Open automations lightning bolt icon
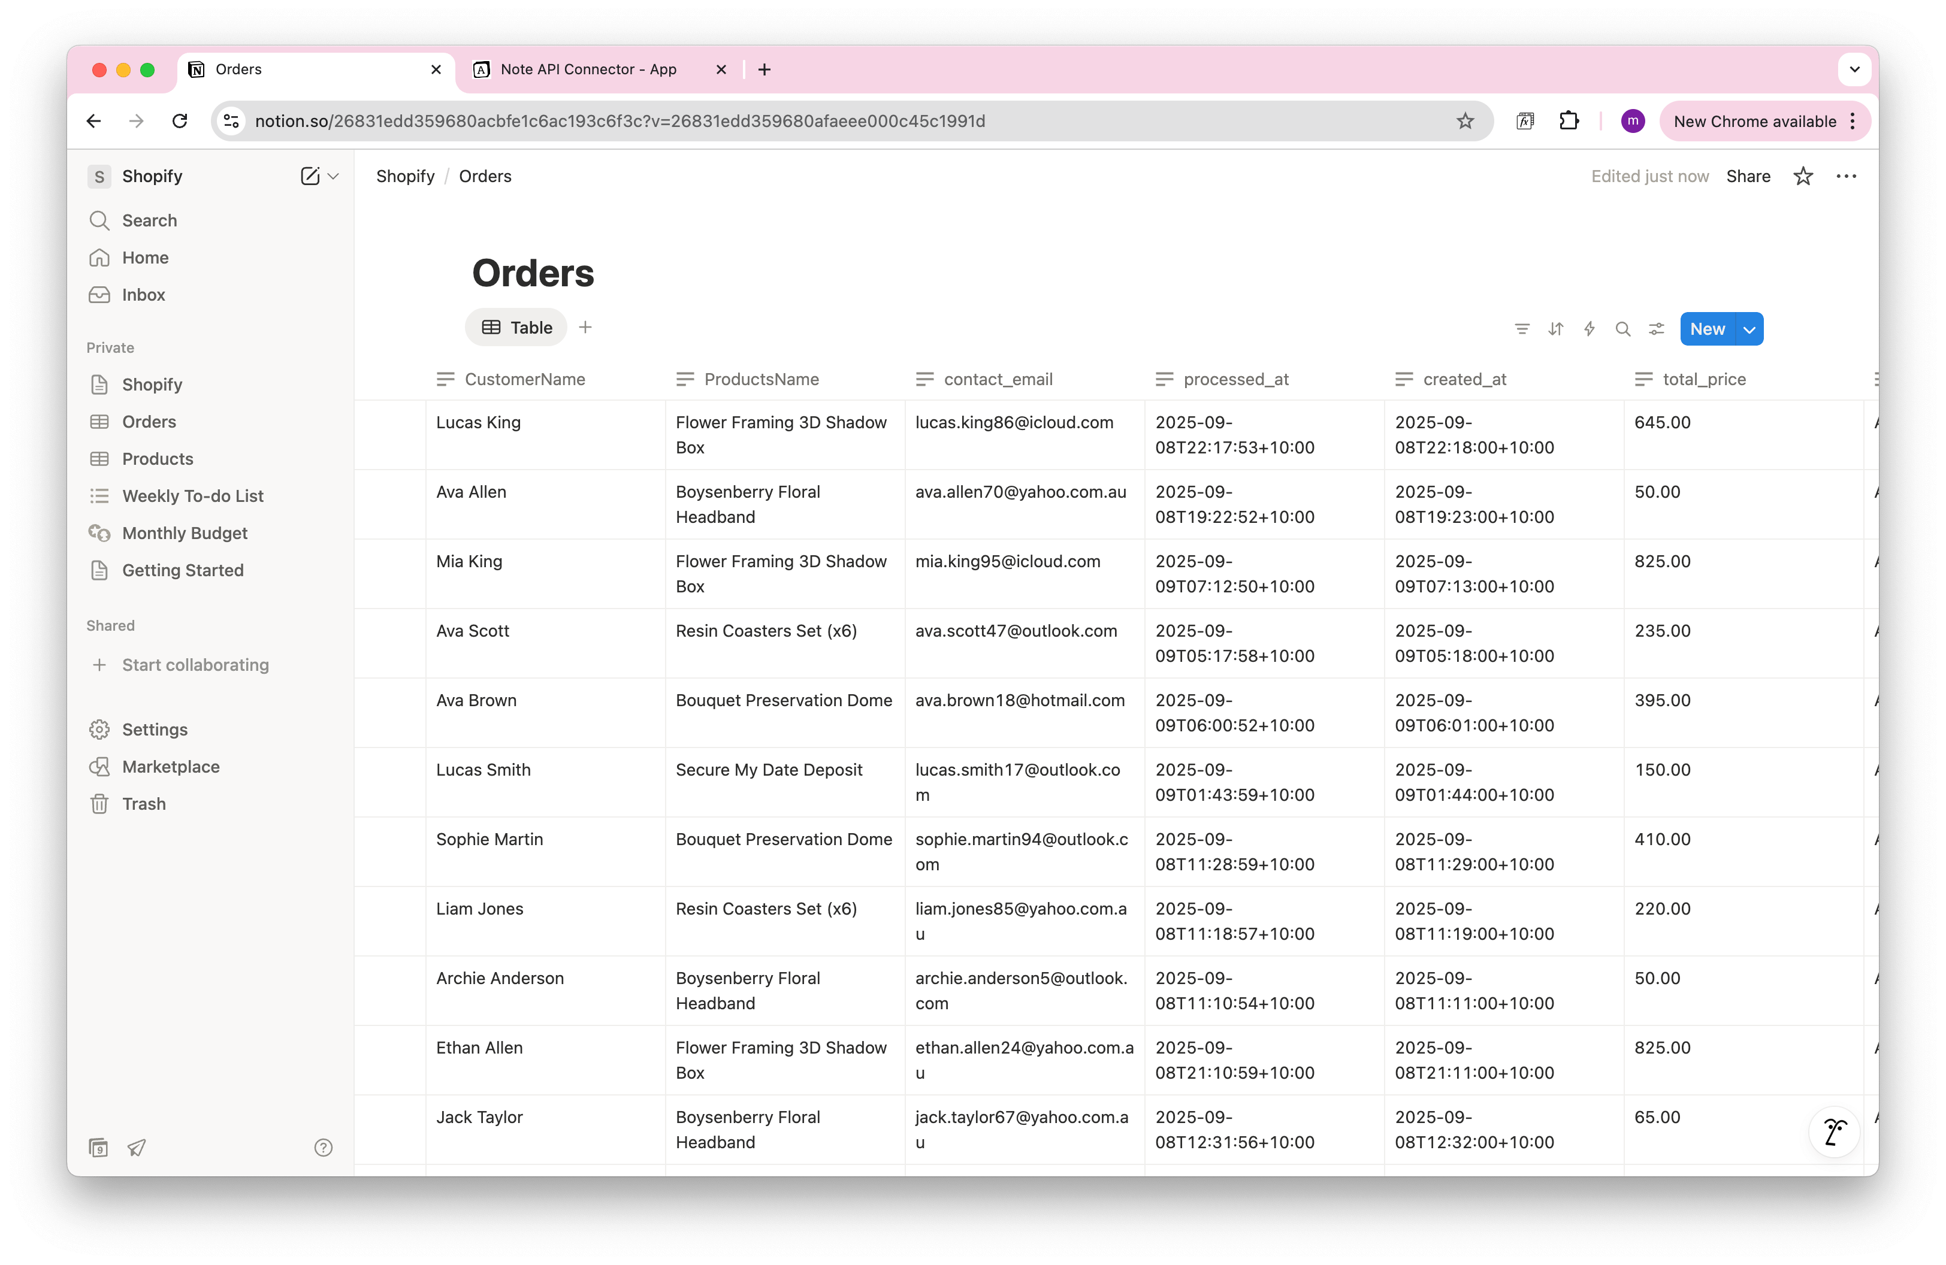This screenshot has height=1265, width=1946. (x=1589, y=329)
